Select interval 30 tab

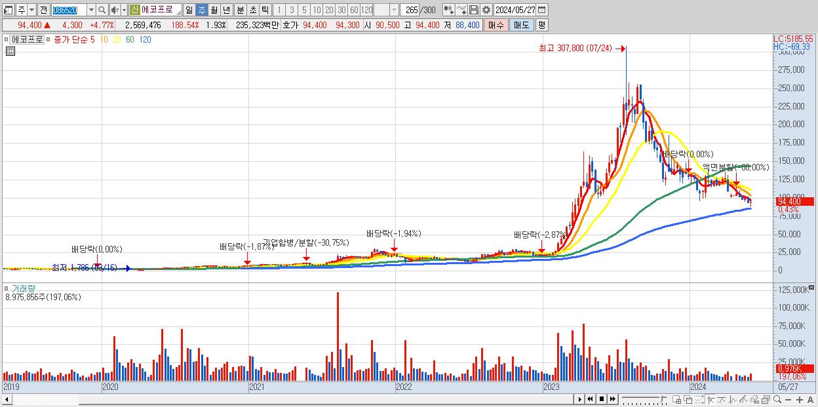coord(341,10)
